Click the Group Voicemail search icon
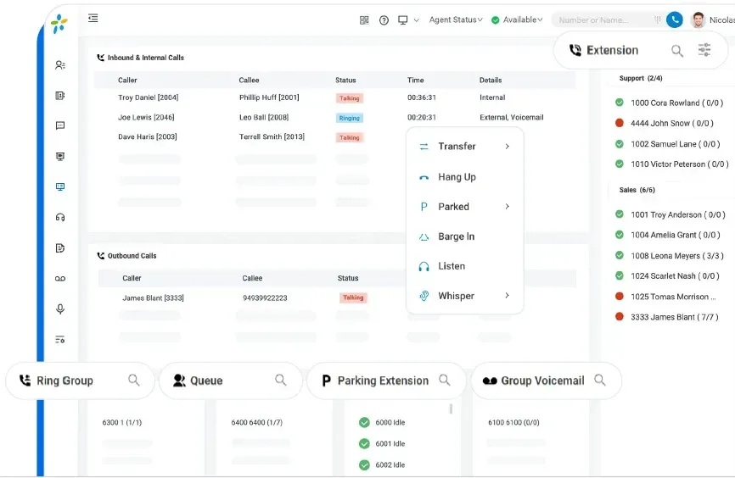This screenshot has height=478, width=735. click(599, 380)
